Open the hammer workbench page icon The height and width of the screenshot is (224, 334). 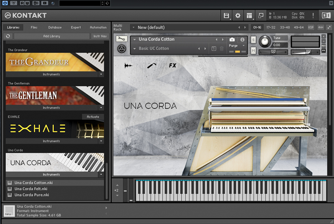coord(152,65)
